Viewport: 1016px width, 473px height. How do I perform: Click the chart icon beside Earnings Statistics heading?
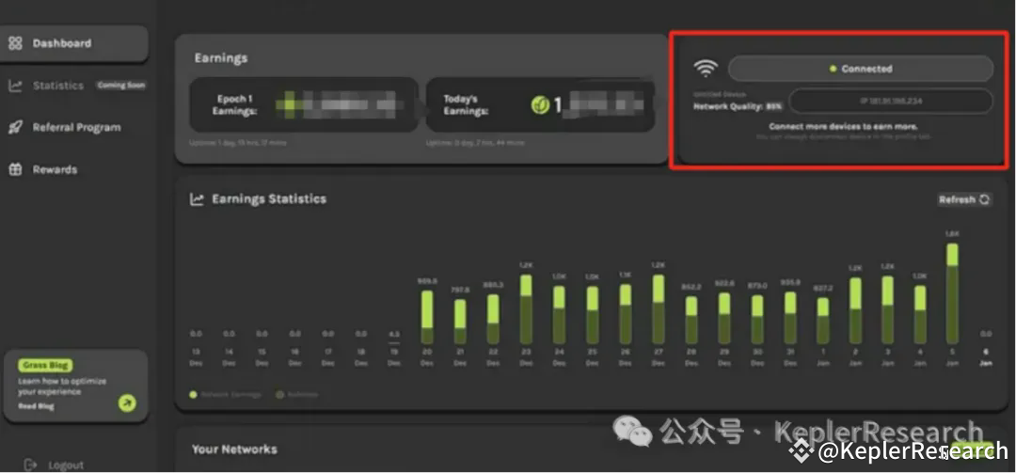click(197, 199)
